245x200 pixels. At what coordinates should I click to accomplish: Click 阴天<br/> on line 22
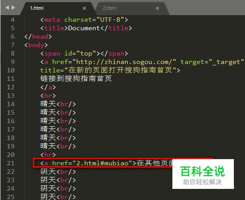tap(58, 172)
